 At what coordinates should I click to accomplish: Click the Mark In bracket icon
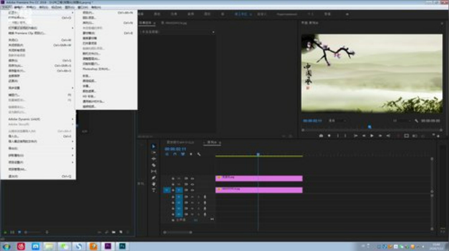[338, 136]
